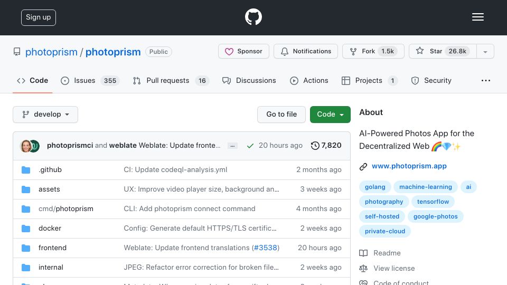Select the golang topic tag
Screen dimensions: 507x285
pyautogui.click(x=375, y=187)
